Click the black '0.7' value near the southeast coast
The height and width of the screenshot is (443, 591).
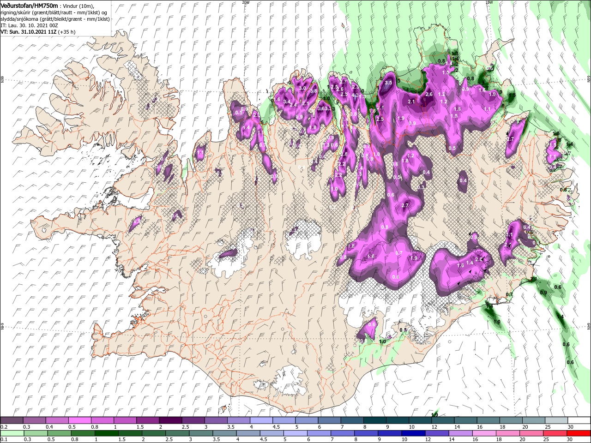509,294
